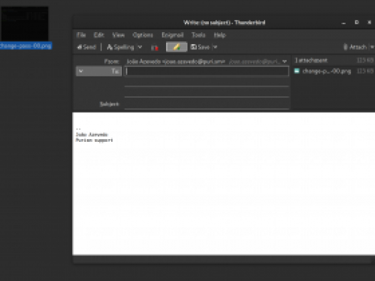Click the Send button in the toolbar
Viewport: 375px width, 281px height.
point(86,47)
